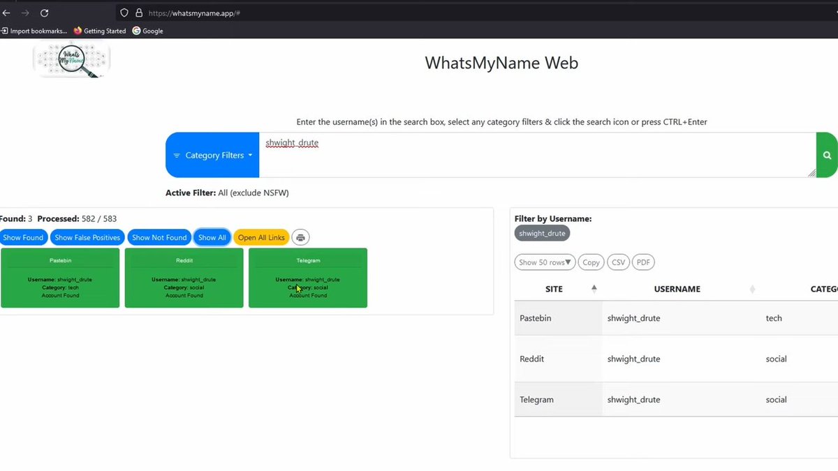The image size is (838, 471).
Task: Toggle the shwight_drute username filter chip
Action: (542, 233)
